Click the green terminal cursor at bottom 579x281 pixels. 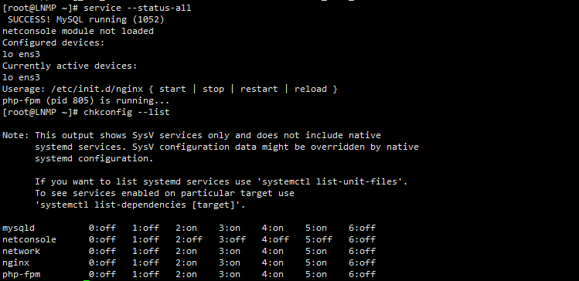[x=86, y=280]
